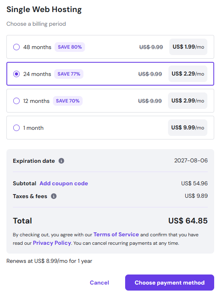Click the SAVE 77% badge
The height and width of the screenshot is (295, 223).
[x=69, y=74]
